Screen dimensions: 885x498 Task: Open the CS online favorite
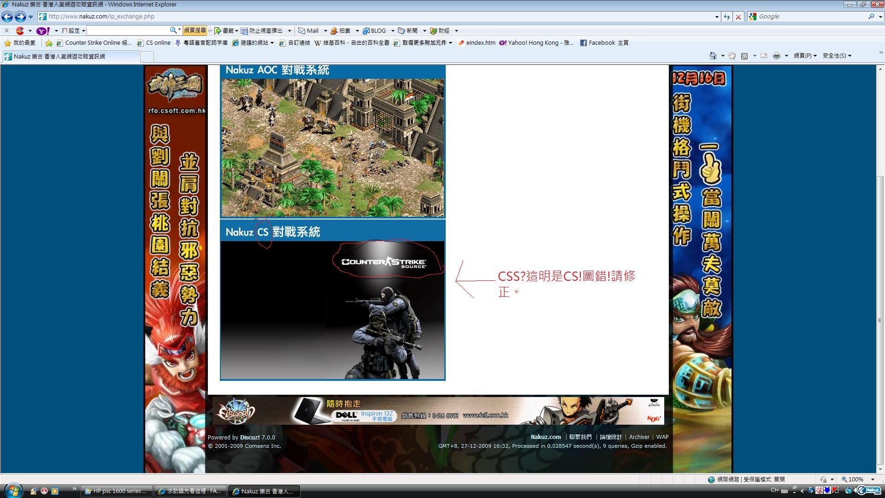(153, 43)
